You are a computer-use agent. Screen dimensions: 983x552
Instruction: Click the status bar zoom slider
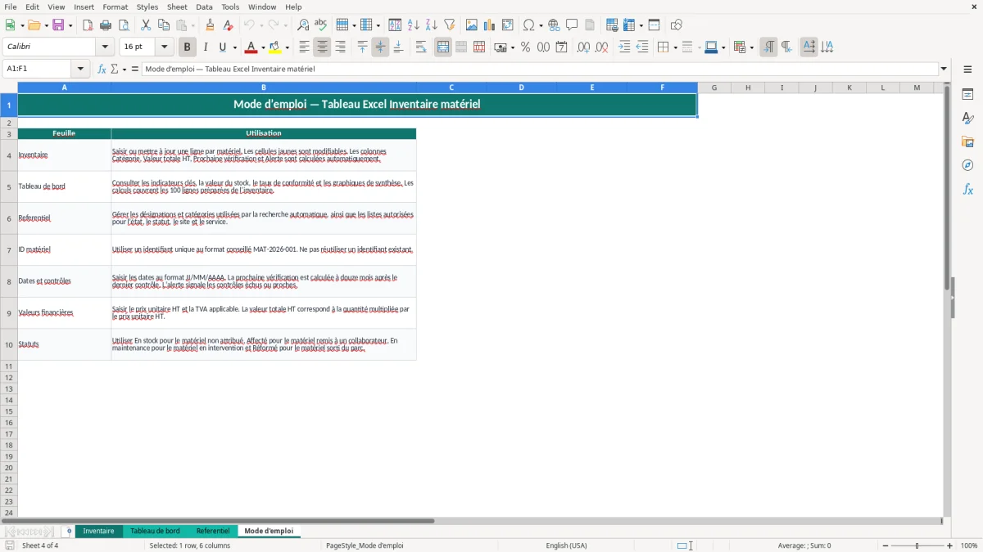point(917,545)
